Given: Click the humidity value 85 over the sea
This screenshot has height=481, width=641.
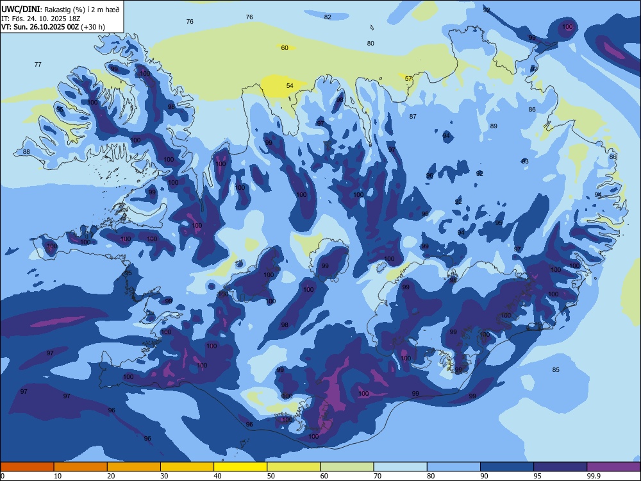Looking at the screenshot, I should 556,370.
